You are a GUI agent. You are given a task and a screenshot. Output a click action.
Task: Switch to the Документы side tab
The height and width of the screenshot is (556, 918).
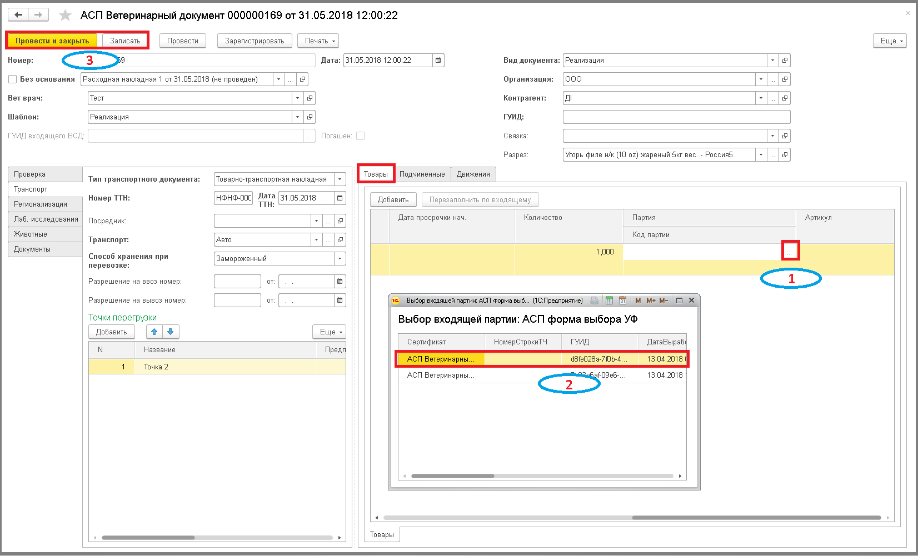[45, 249]
